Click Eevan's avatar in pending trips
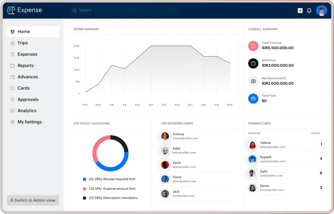The image size is (334, 214). tap(252, 188)
